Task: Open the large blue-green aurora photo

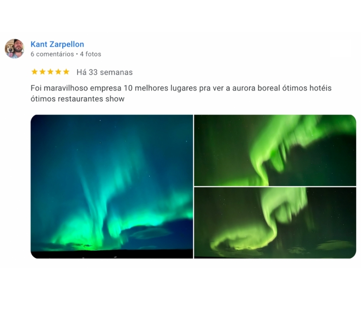Action: (112, 187)
